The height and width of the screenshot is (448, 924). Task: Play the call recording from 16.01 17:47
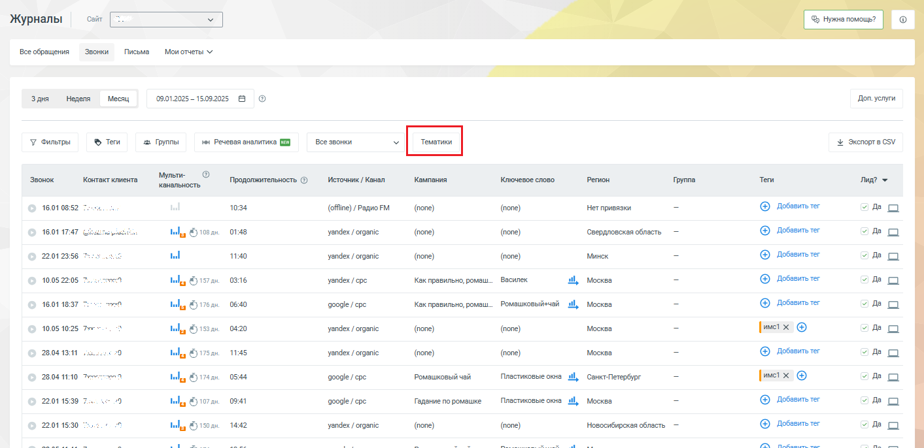pyautogui.click(x=32, y=232)
